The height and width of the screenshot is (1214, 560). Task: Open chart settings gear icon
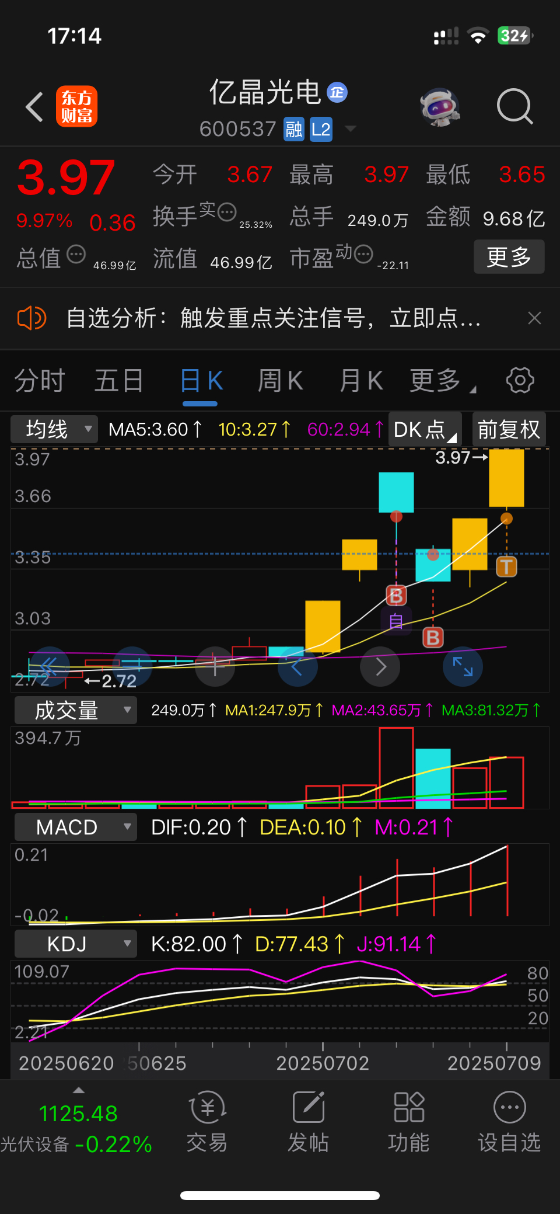520,381
